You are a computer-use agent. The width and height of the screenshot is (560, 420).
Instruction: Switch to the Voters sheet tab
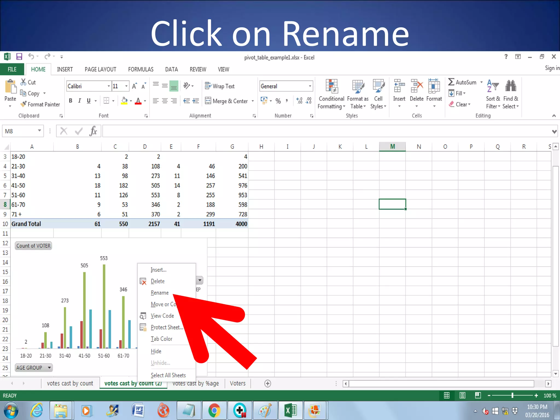238,383
